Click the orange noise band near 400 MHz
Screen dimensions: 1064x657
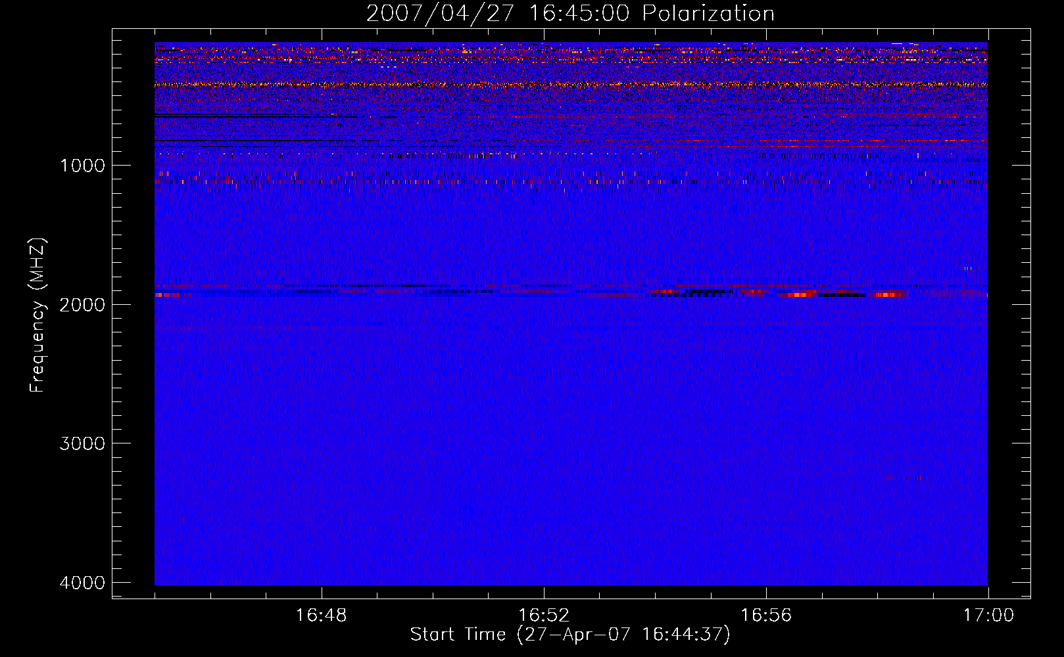(x=571, y=84)
